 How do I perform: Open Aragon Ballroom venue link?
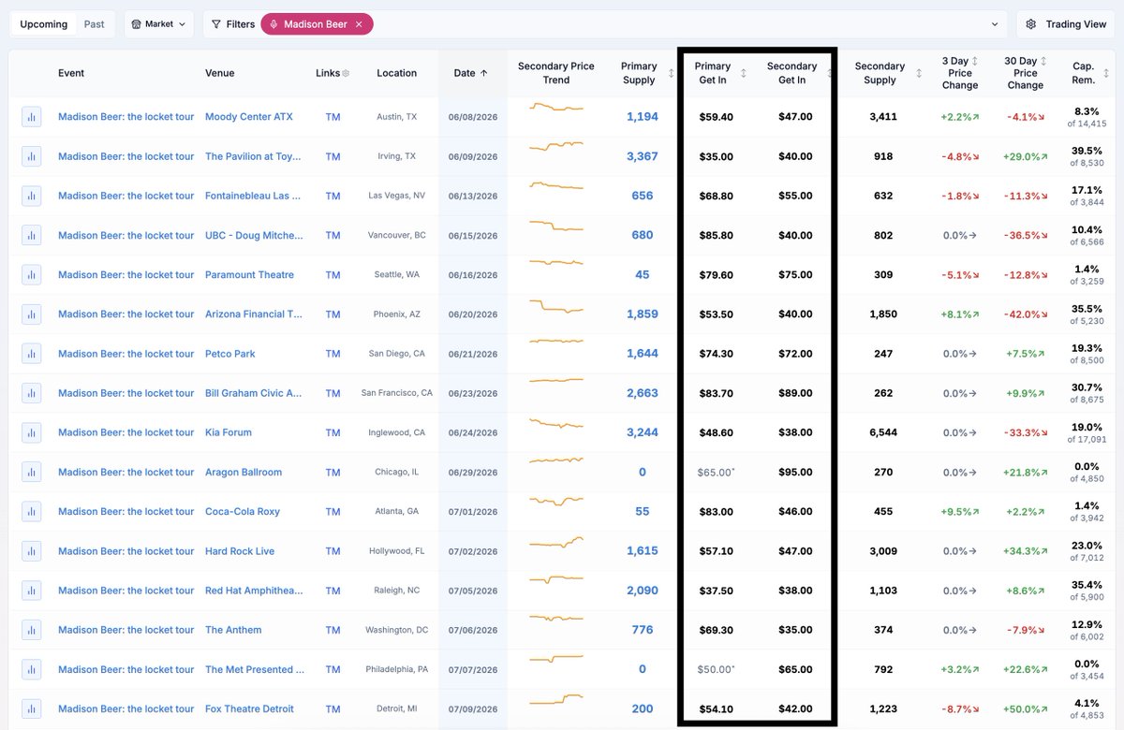point(244,472)
